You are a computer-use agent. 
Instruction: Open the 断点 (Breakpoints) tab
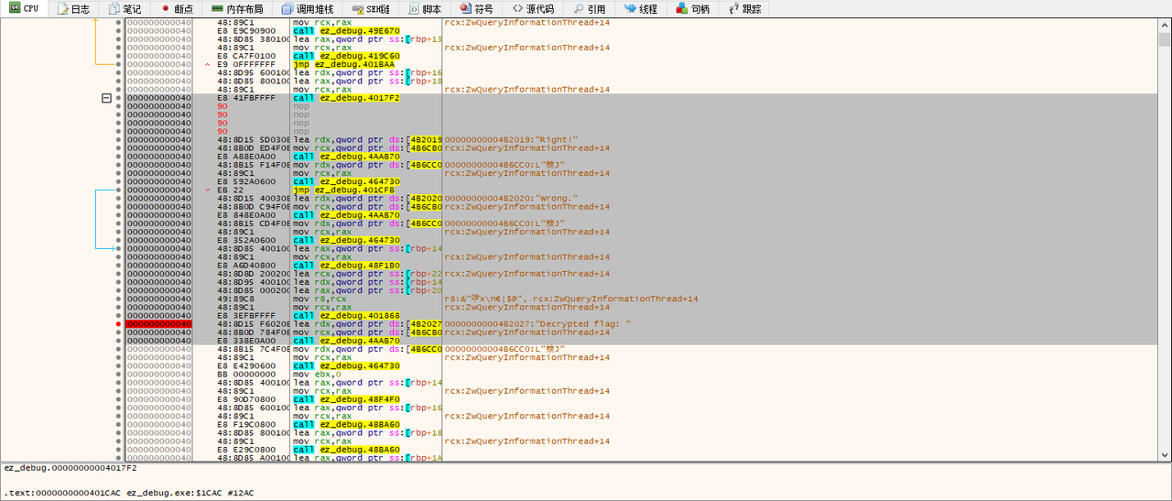(x=177, y=8)
